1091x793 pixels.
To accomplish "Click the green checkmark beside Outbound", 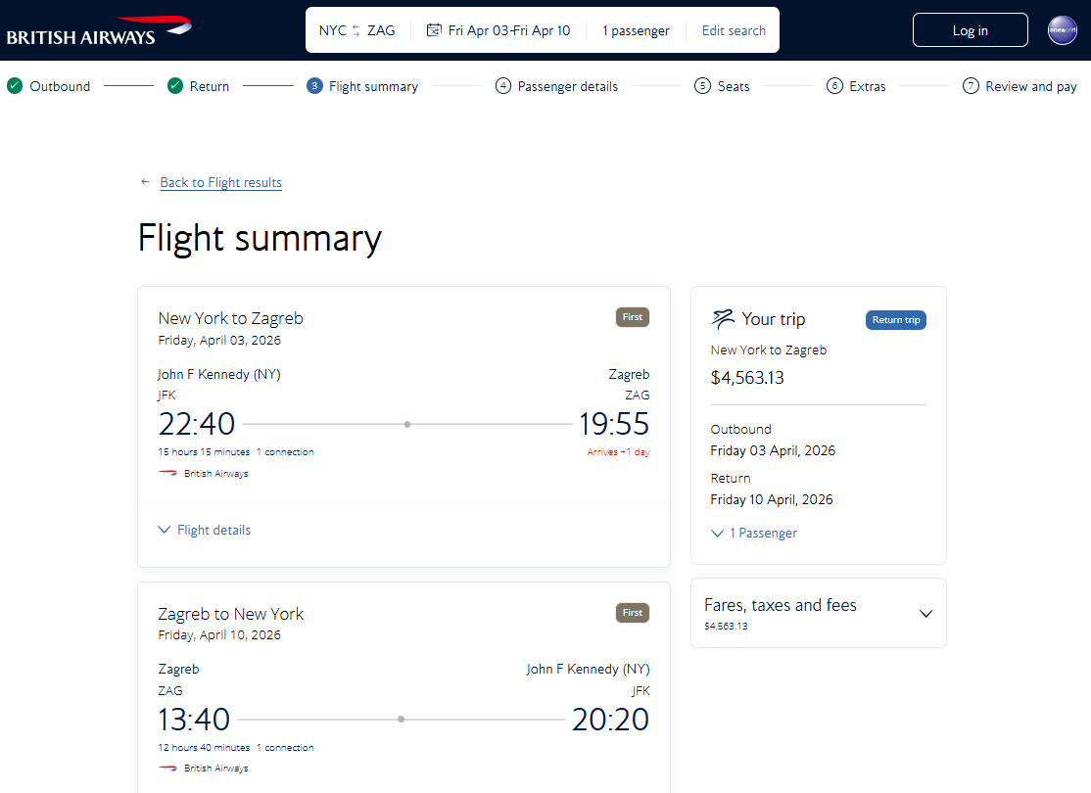I will click(15, 85).
